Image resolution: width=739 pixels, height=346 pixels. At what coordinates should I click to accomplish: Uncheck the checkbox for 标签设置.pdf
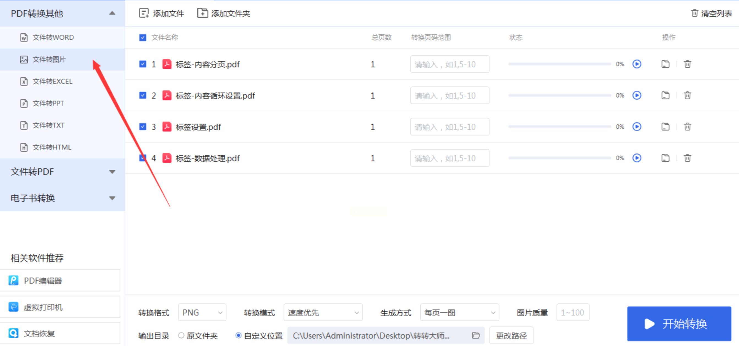coord(143,127)
